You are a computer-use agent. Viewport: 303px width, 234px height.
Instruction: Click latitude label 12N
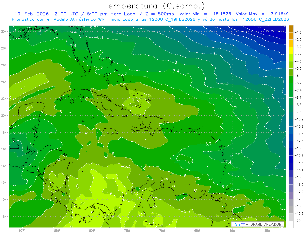click(x=4, y=183)
